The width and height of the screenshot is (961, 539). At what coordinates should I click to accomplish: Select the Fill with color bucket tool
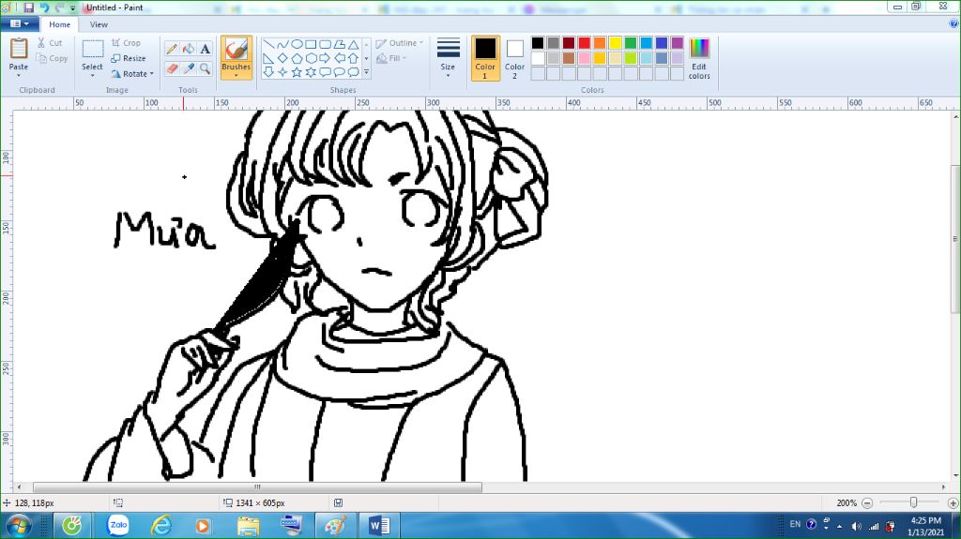pyautogui.click(x=189, y=49)
